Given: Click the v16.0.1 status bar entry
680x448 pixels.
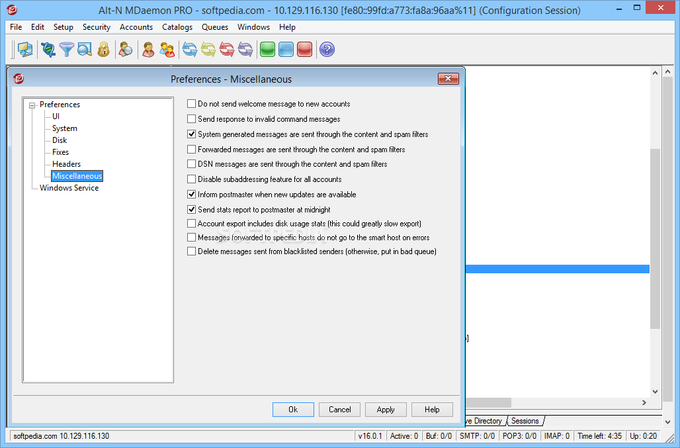Looking at the screenshot, I should point(370,436).
